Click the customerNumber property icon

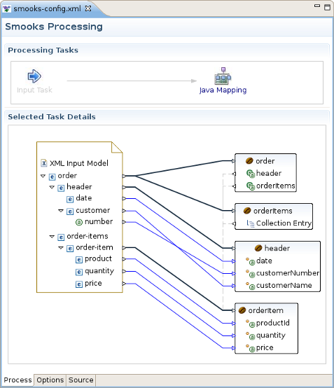click(x=251, y=273)
